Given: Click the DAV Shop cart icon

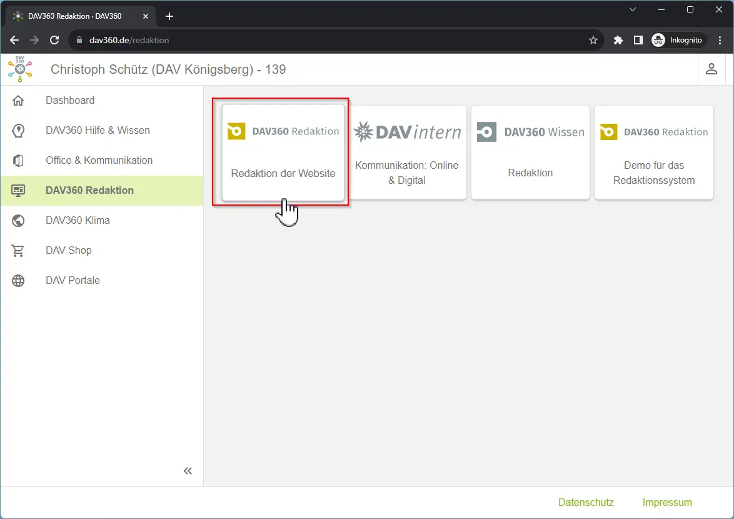Looking at the screenshot, I should coord(18,251).
